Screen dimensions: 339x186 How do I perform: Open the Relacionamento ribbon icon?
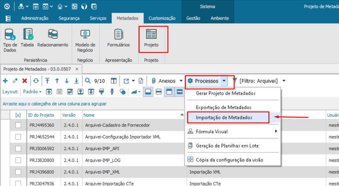53,38
